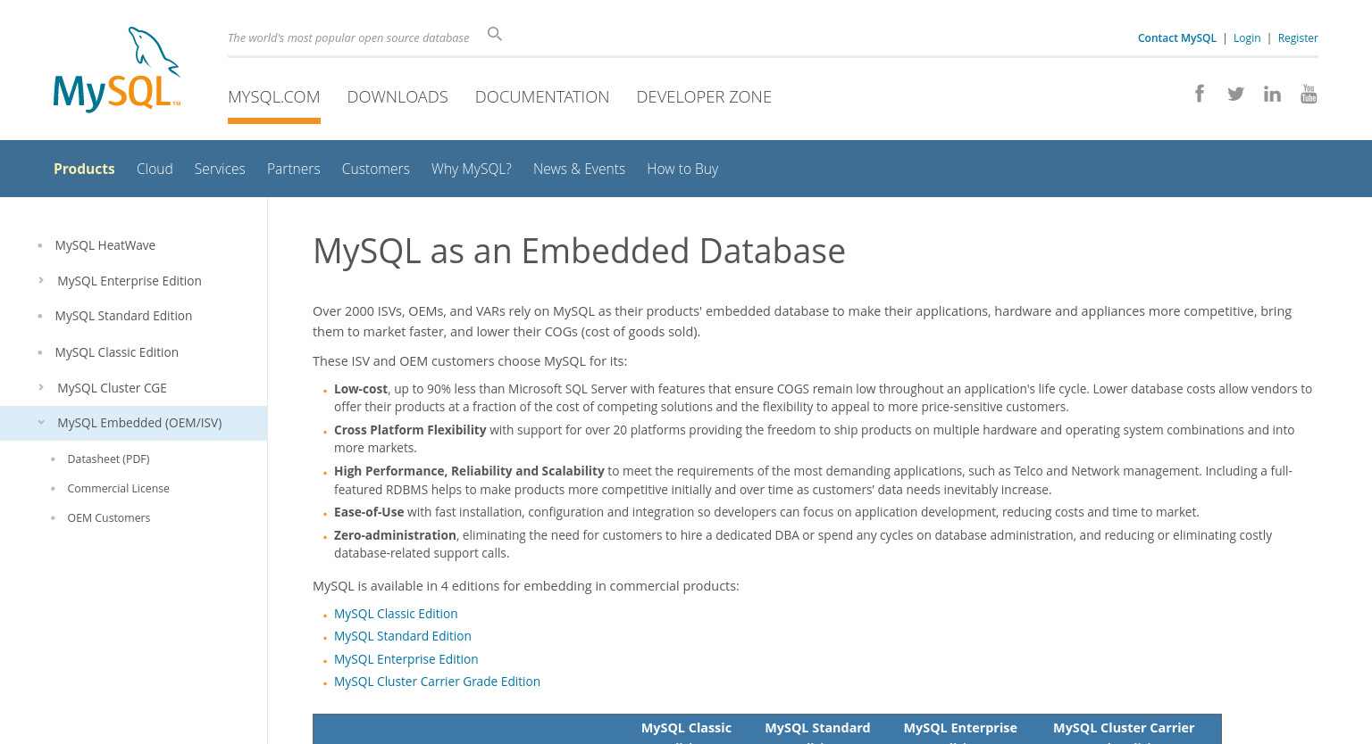Click the MySQL Cluster Carrier table header
1372x744 pixels.
(1124, 729)
